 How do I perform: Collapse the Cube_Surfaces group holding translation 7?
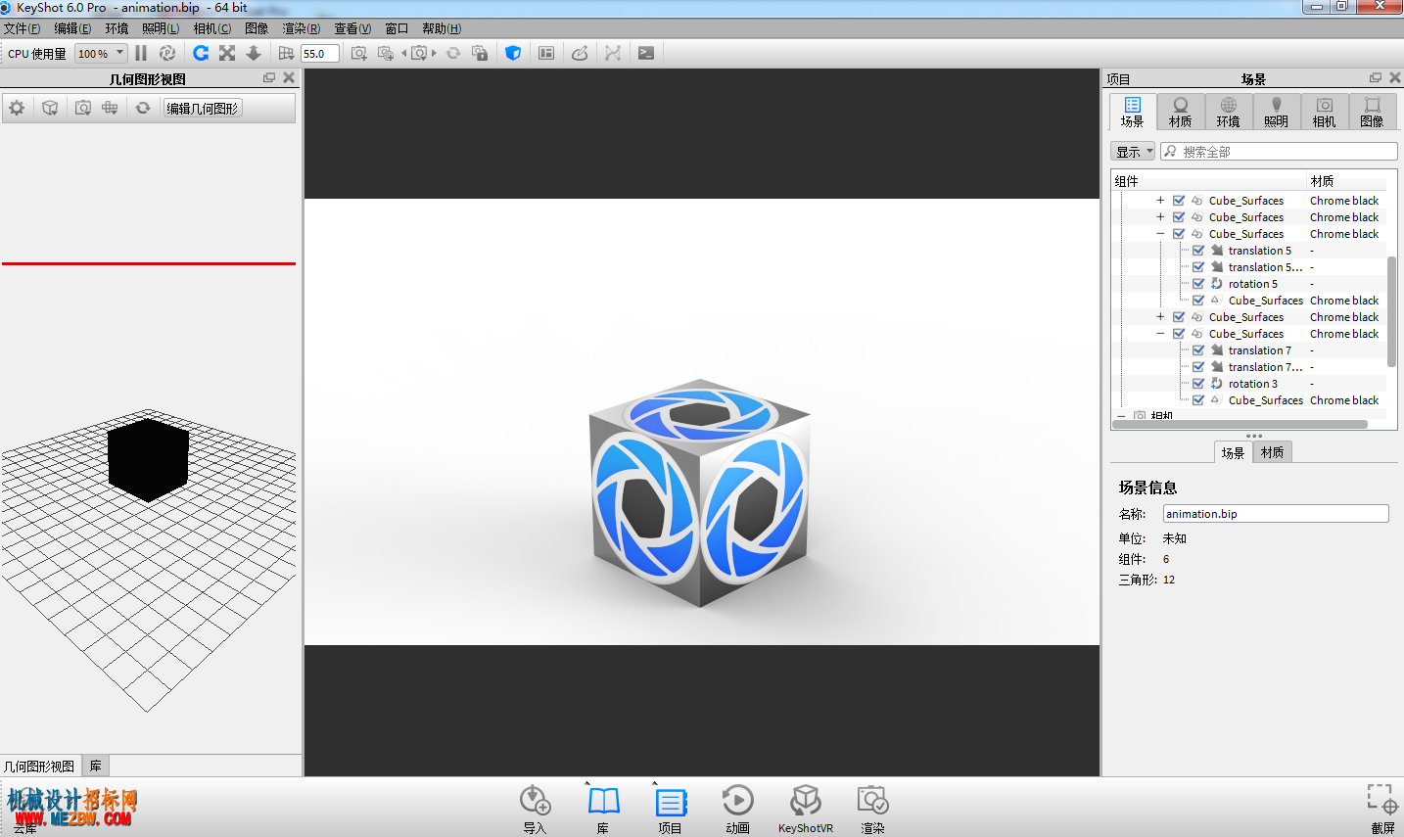pos(1160,334)
